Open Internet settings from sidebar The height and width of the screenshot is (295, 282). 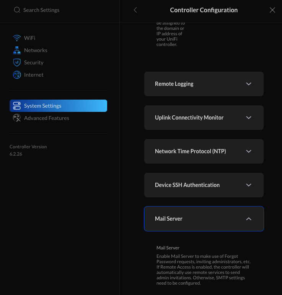coord(34,75)
